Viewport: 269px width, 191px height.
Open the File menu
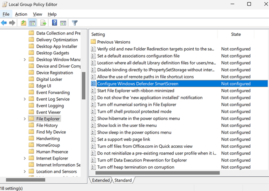(6, 14)
